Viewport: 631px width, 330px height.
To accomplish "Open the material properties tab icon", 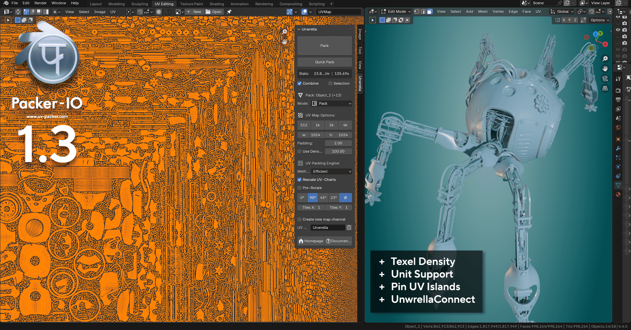I will point(618,194).
